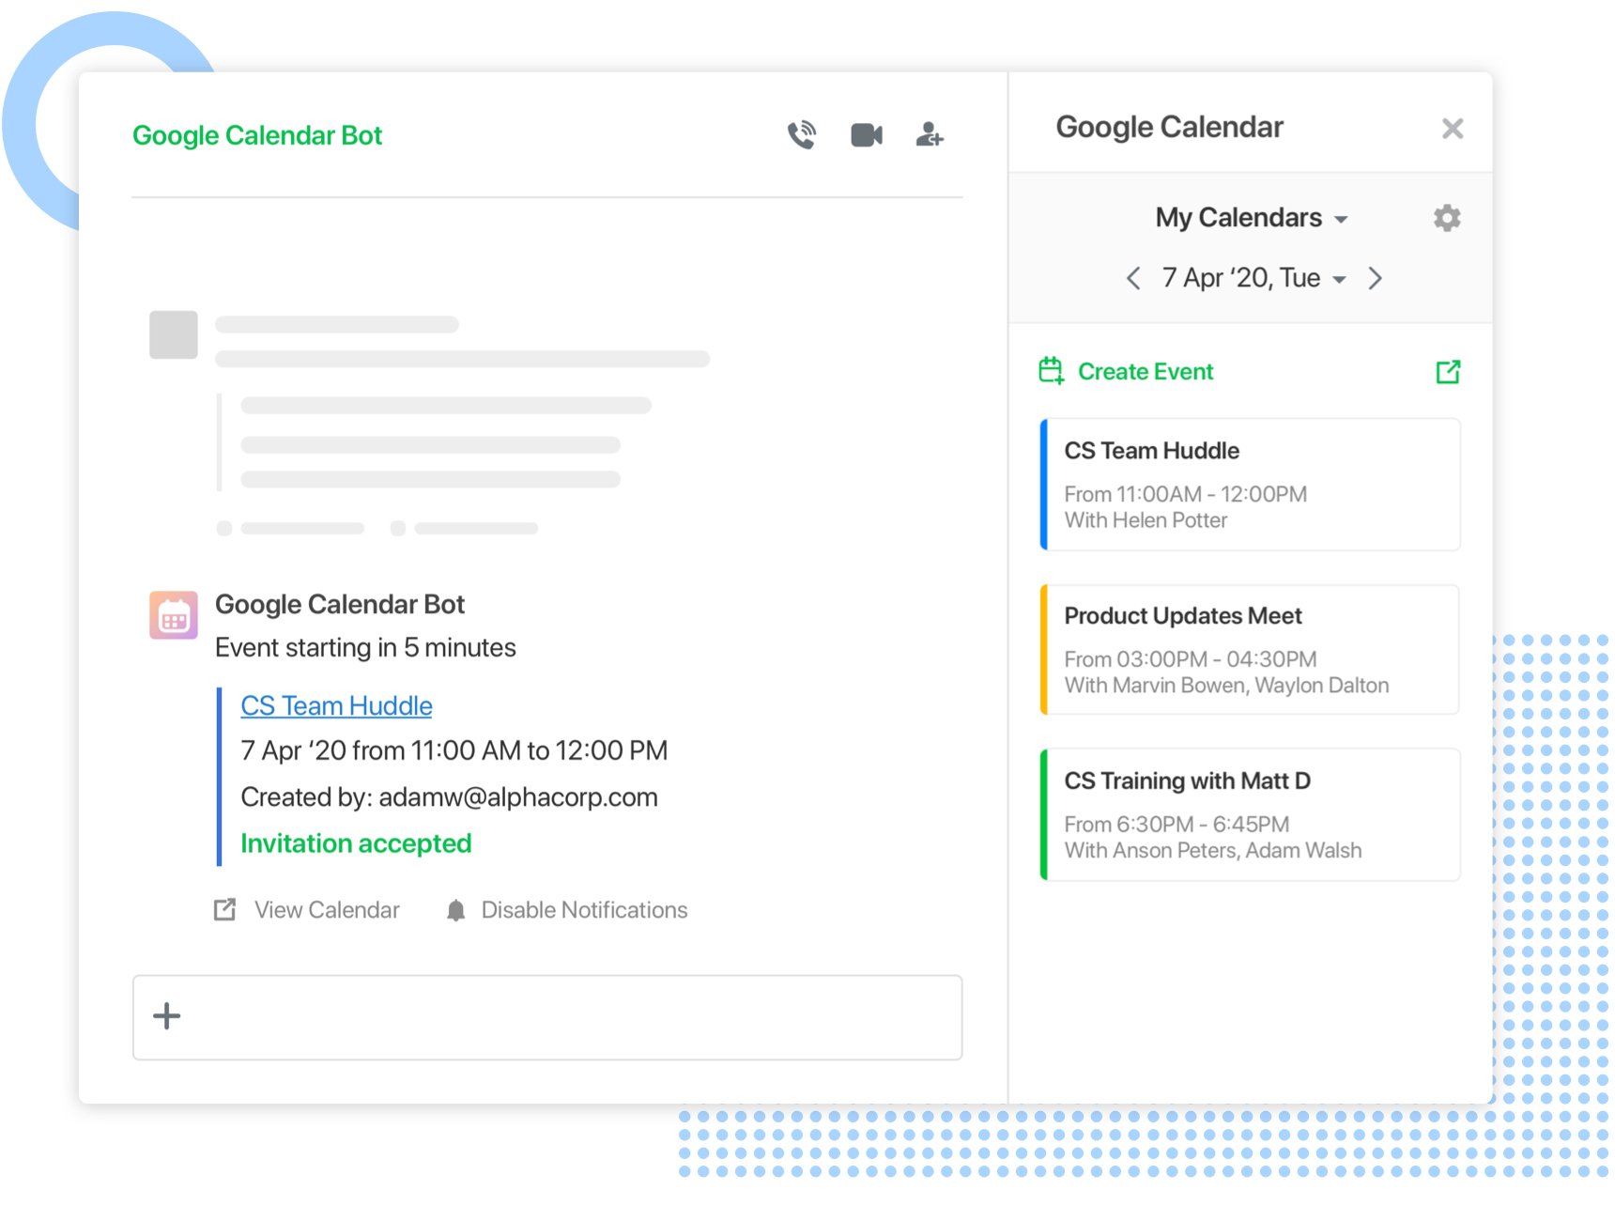
Task: Click the plus icon in message box
Action: (x=166, y=1016)
